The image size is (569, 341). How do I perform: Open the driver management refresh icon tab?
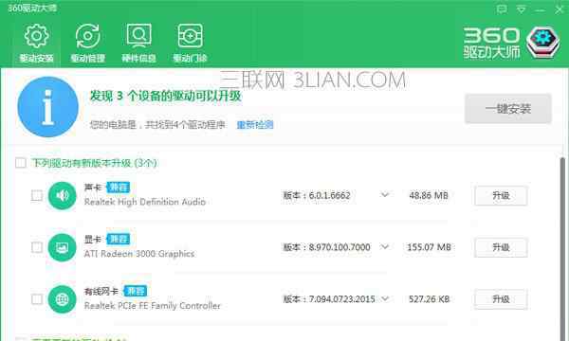[87, 43]
